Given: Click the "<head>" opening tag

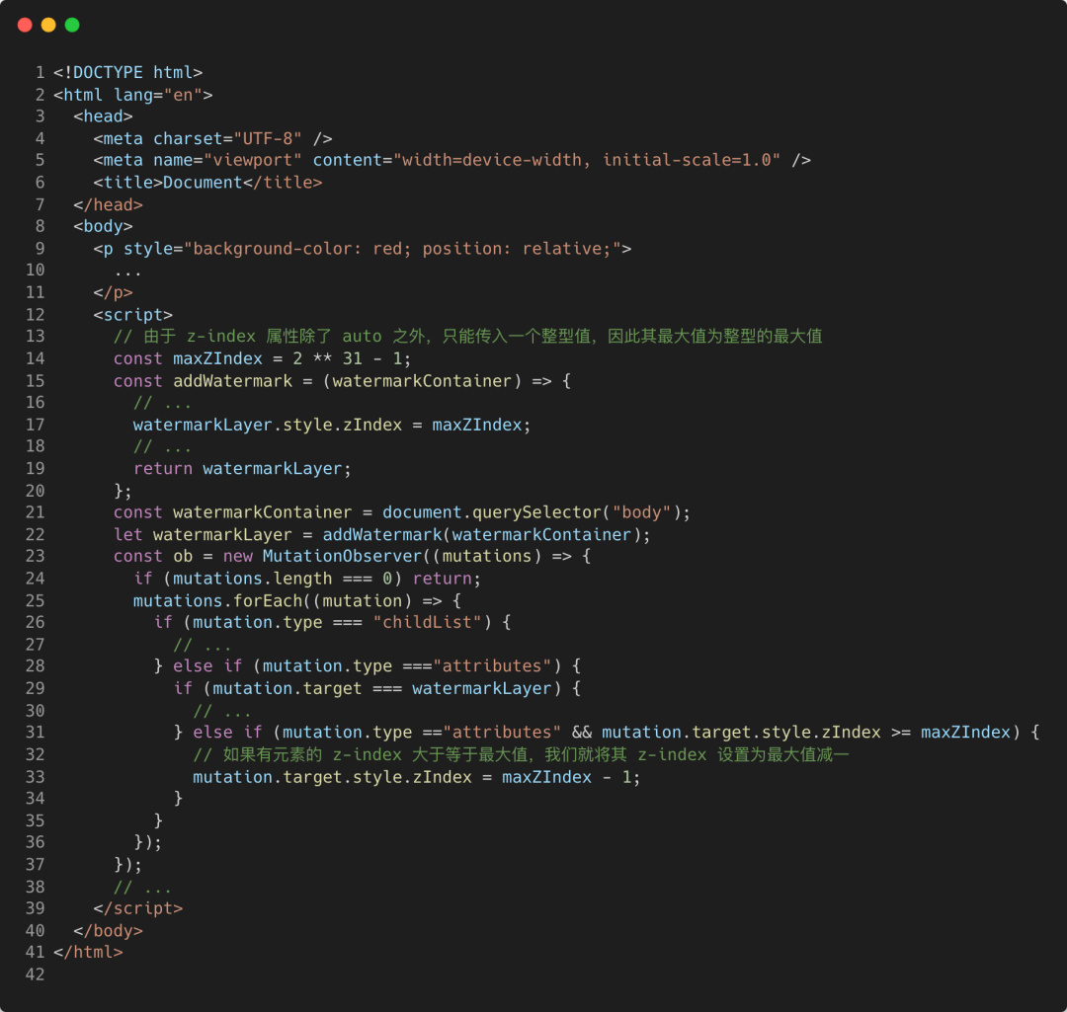Looking at the screenshot, I should [x=103, y=117].
